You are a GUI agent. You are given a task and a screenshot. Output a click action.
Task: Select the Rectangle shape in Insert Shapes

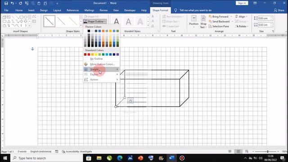click(x=22, y=17)
